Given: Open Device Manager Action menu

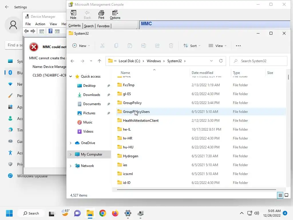Looking at the screenshot, I should pos(40,24).
